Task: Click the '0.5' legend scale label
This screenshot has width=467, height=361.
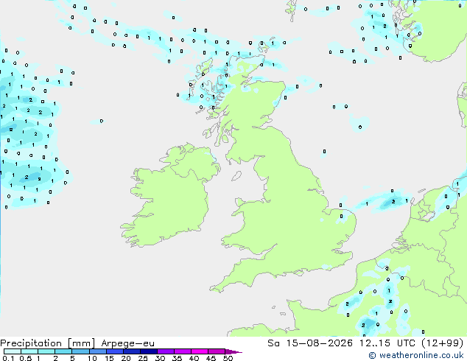Action: [x=26, y=358]
